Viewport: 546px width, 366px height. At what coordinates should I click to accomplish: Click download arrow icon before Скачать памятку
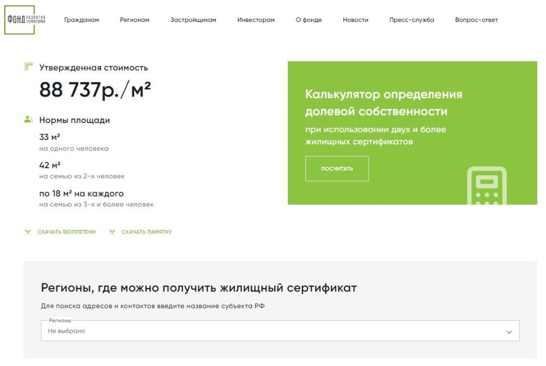click(112, 232)
